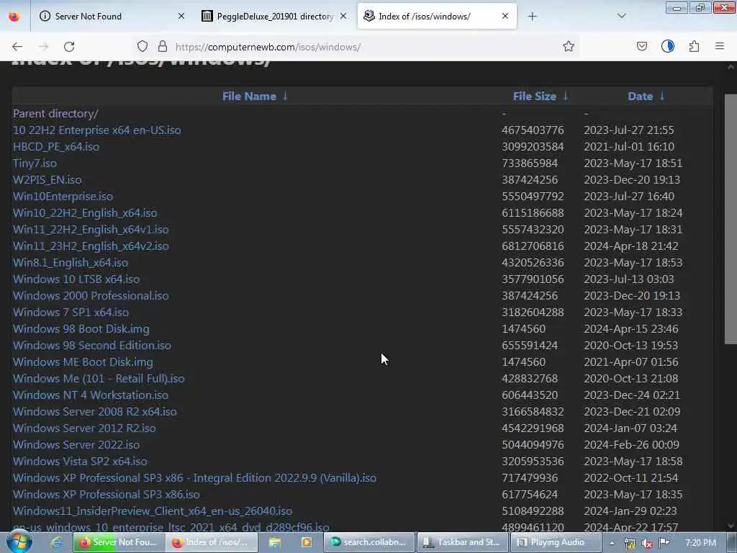Show site security info via padlock icon
This screenshot has height=553, width=737.
[x=163, y=47]
